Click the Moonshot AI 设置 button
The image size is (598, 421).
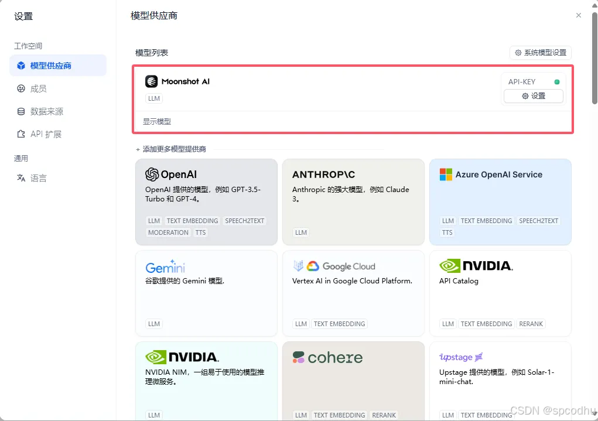point(534,96)
